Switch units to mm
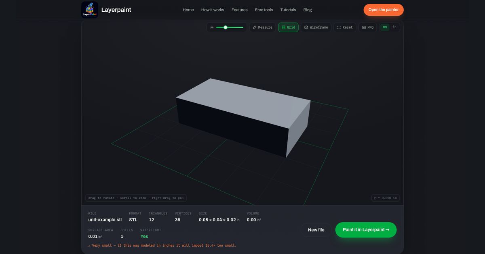The image size is (485, 254). [385, 27]
